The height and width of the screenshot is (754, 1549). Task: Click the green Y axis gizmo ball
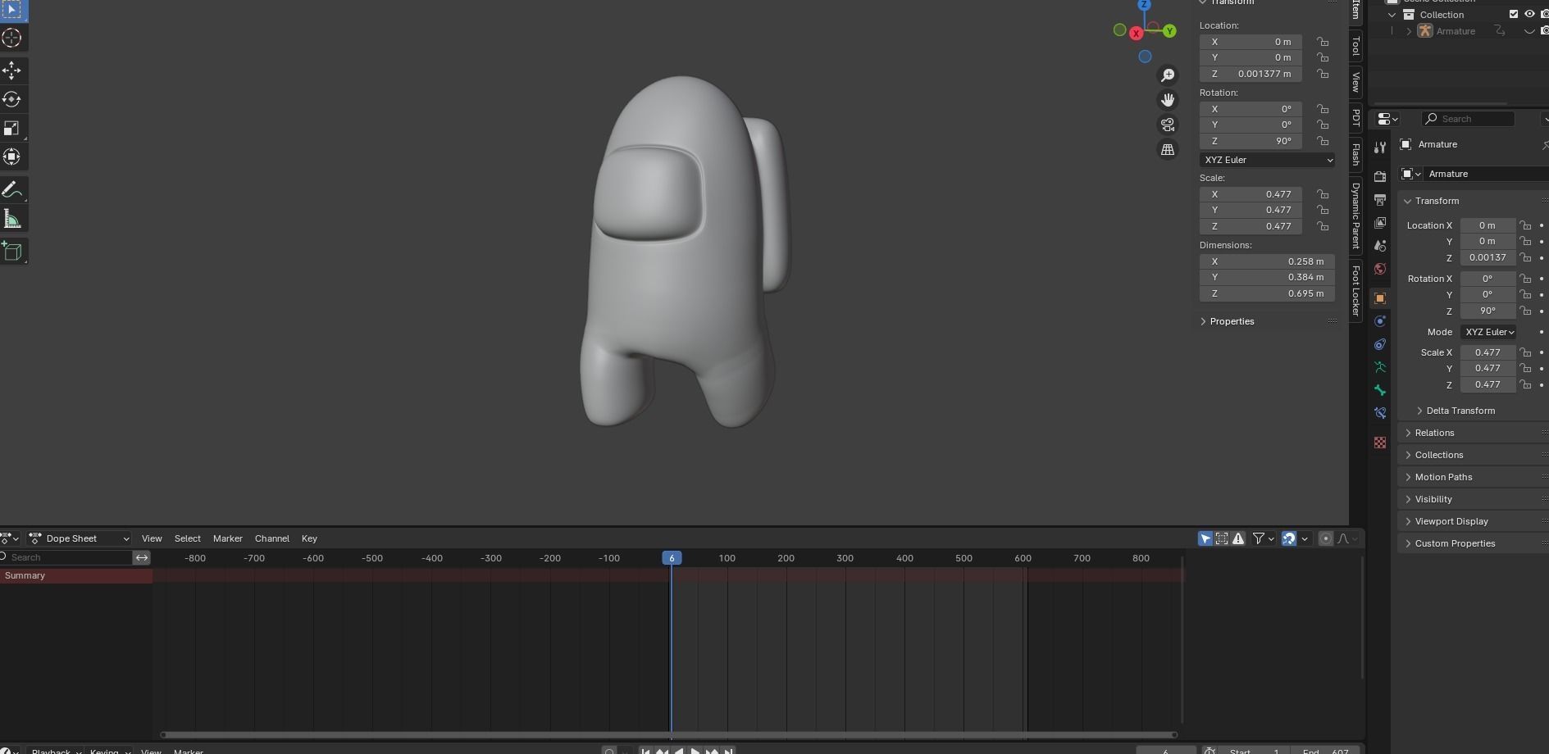coord(1170,31)
